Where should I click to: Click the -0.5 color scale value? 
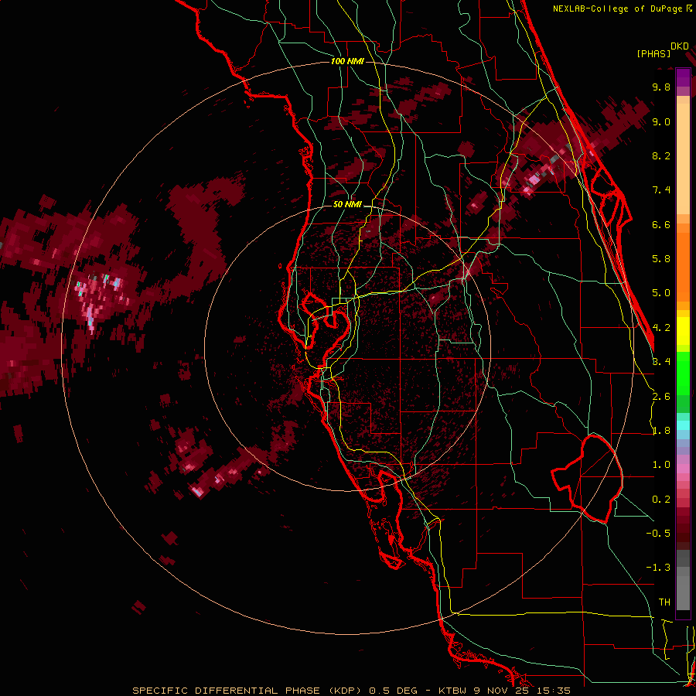(658, 534)
